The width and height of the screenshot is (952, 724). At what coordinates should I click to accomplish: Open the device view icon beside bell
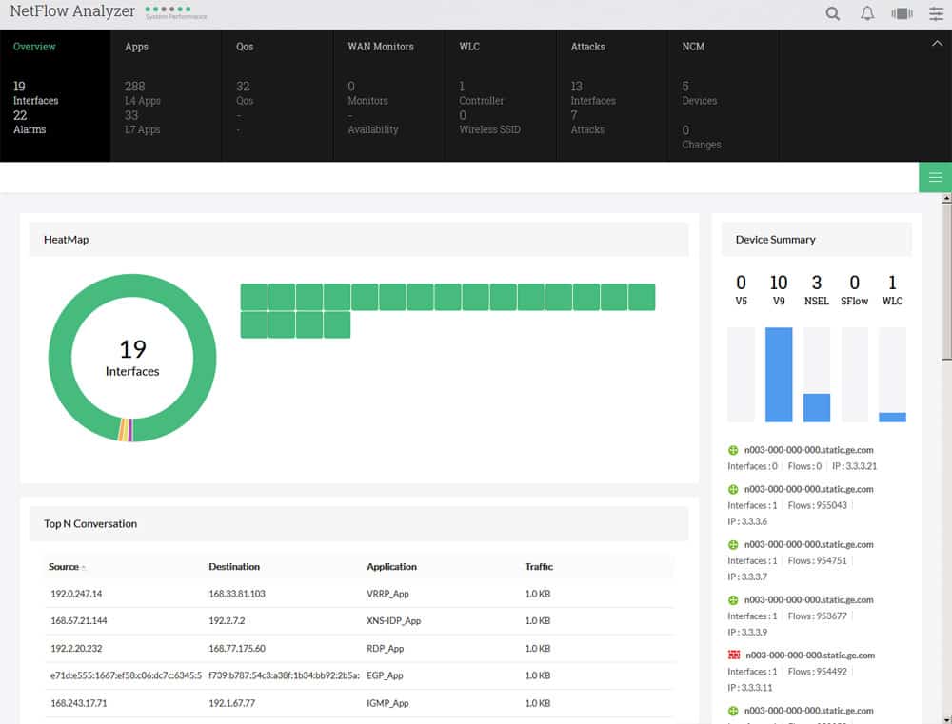click(x=902, y=13)
